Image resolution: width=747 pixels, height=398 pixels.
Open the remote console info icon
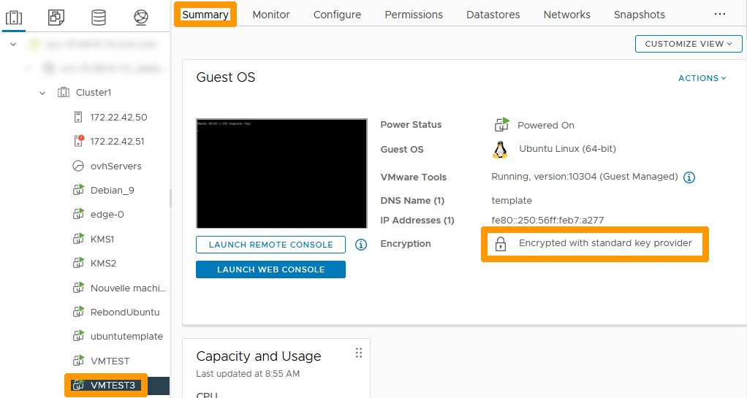pos(360,245)
